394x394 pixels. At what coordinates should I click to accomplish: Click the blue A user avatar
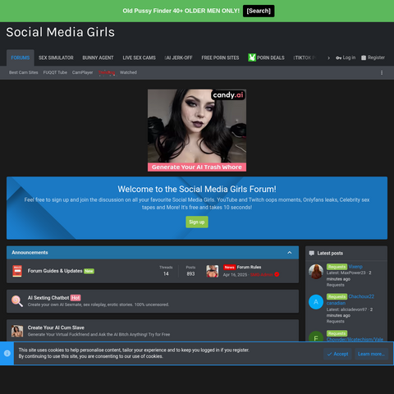point(316,302)
